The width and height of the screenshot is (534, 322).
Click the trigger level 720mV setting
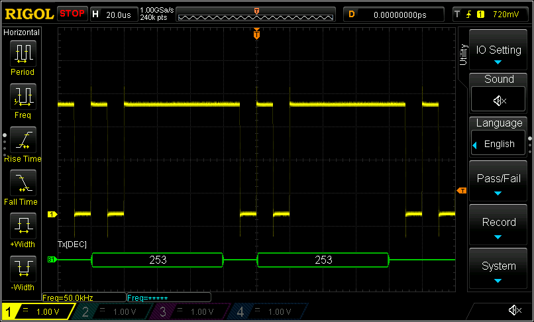click(x=506, y=15)
